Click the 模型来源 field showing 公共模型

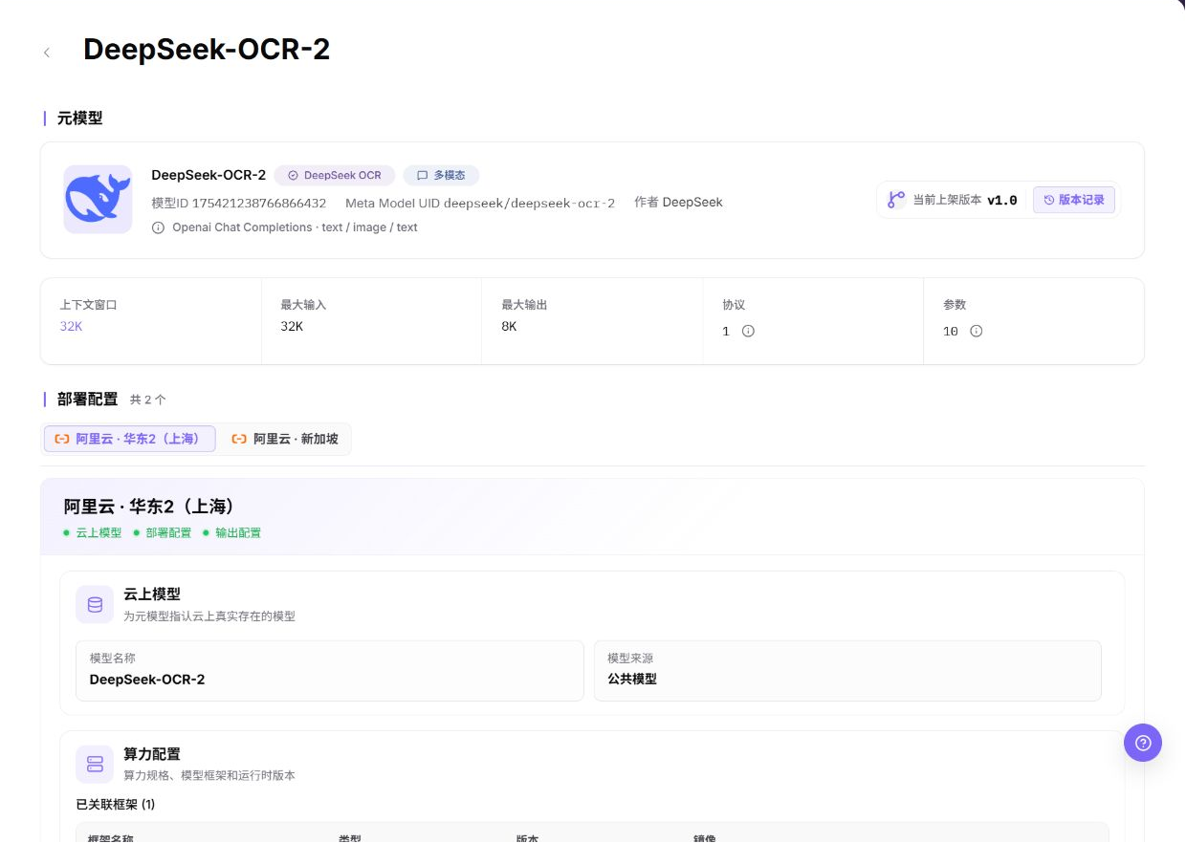click(x=847, y=671)
